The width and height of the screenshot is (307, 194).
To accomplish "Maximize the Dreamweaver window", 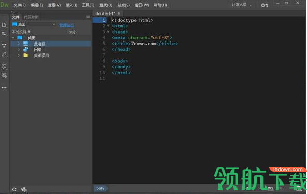I will [x=286, y=3].
